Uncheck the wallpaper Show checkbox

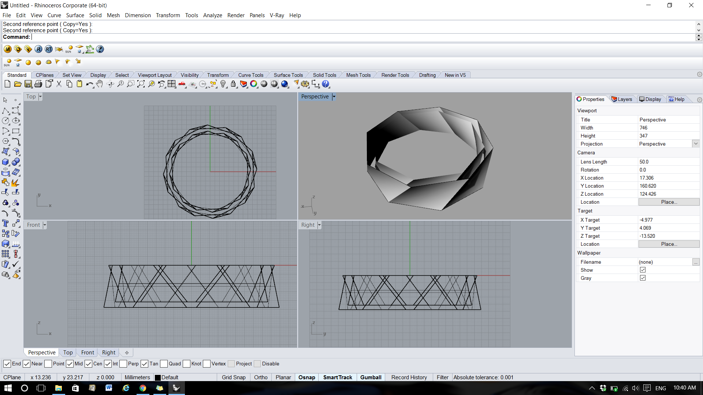[x=643, y=270]
